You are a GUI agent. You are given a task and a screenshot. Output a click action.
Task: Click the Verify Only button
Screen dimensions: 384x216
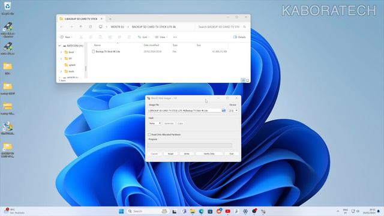pyautogui.click(x=209, y=154)
